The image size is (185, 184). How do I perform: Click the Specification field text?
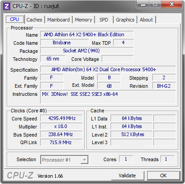[108, 69]
